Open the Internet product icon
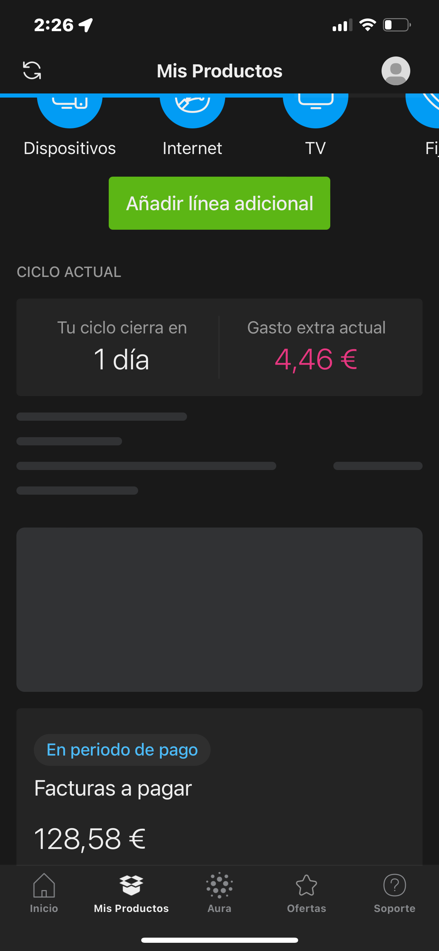Image resolution: width=439 pixels, height=951 pixels. (x=192, y=111)
